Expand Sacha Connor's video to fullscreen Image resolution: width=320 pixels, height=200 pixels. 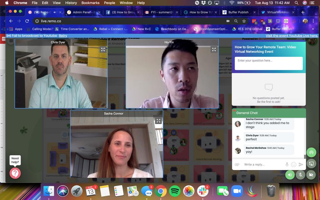[158, 121]
